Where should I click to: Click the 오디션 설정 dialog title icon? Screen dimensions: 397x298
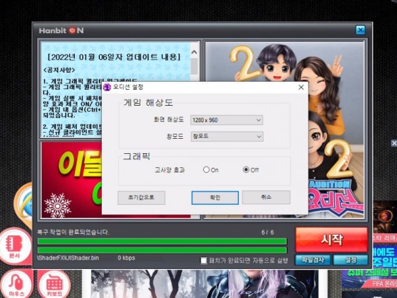tap(107, 87)
